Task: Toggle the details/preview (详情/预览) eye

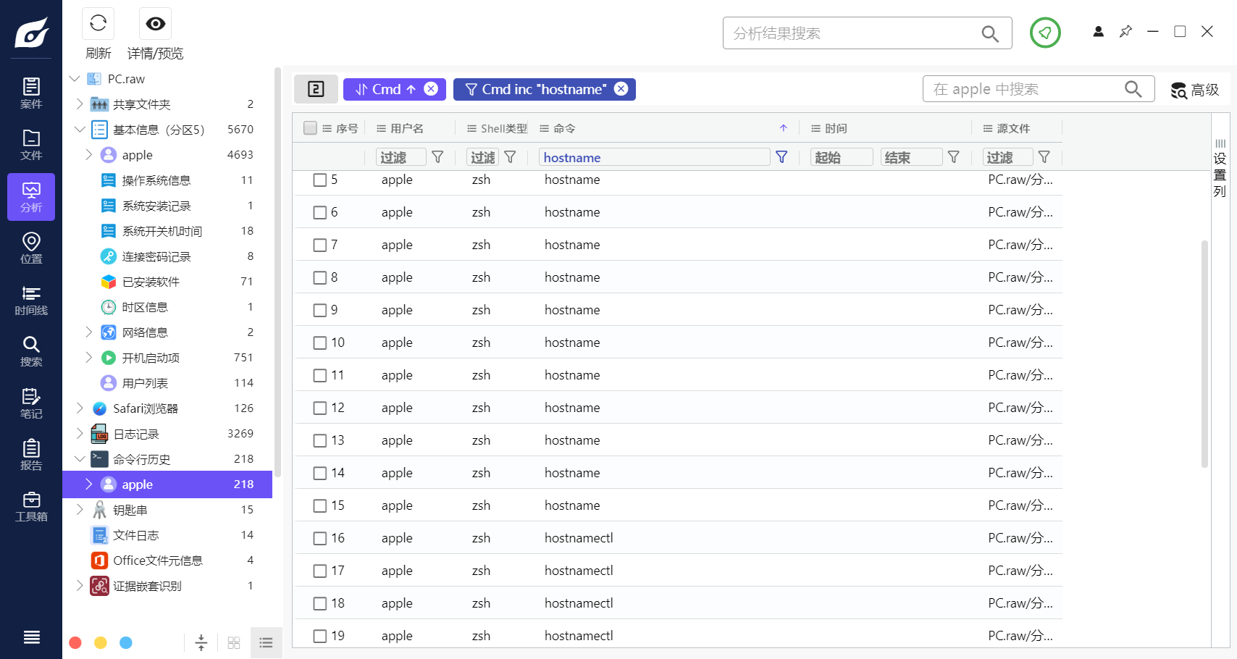Action: tap(155, 24)
